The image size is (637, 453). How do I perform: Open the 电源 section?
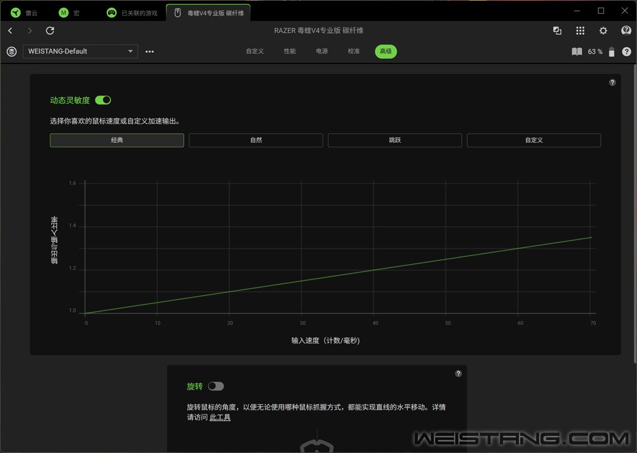coord(322,51)
